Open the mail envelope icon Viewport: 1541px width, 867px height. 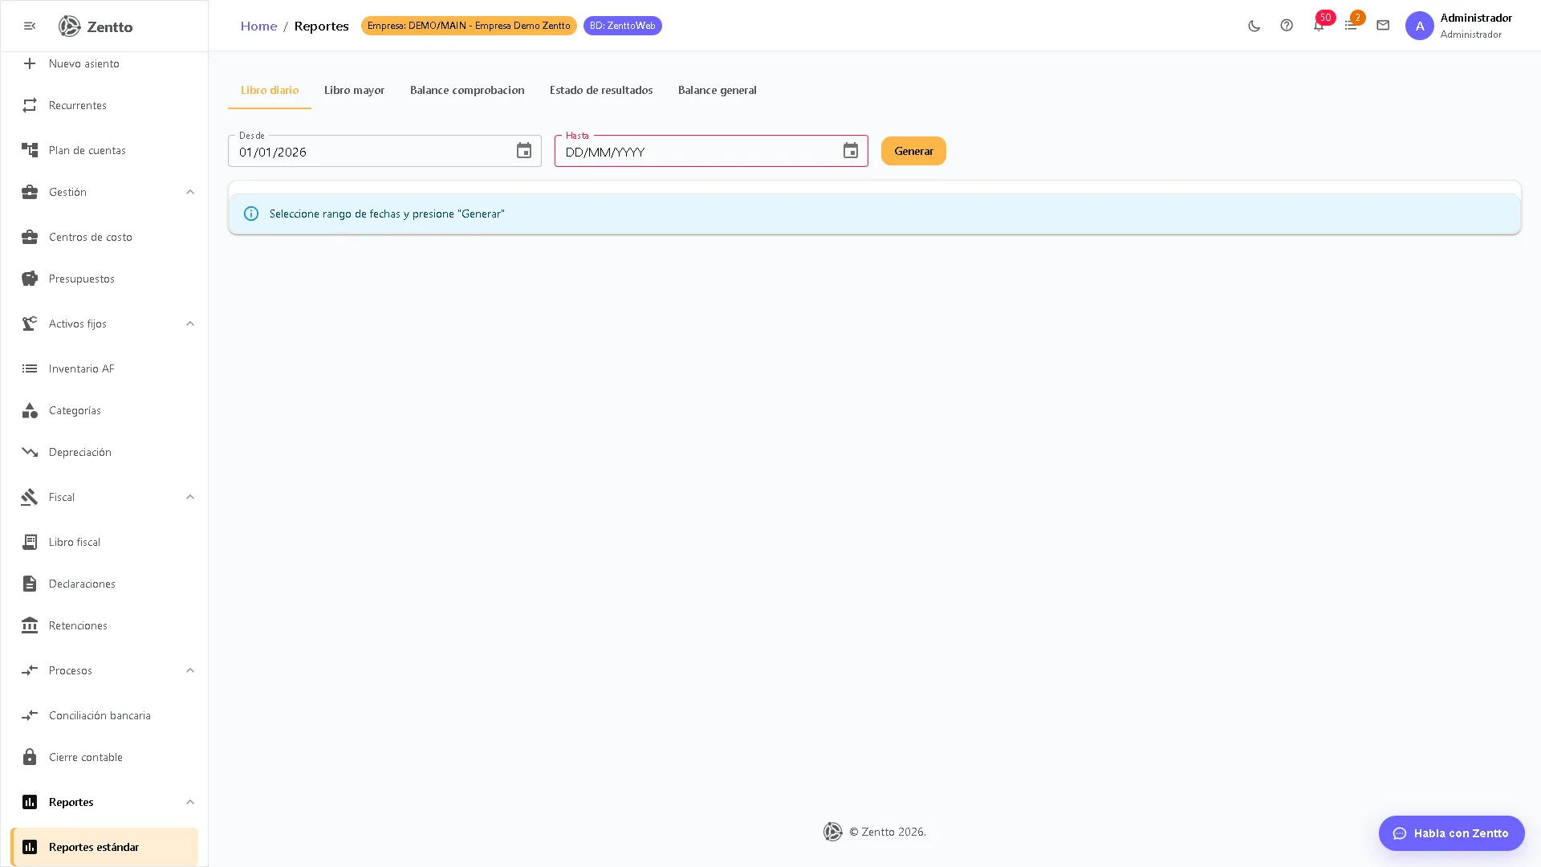coord(1383,26)
